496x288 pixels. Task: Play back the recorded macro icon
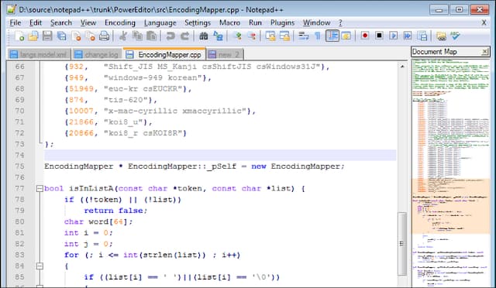pos(393,36)
